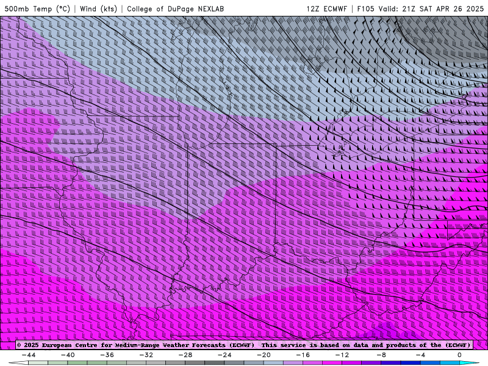The height and width of the screenshot is (366, 488).
Task: Click the magenta colorbar swatch right of -14
Action: (x=332, y=363)
